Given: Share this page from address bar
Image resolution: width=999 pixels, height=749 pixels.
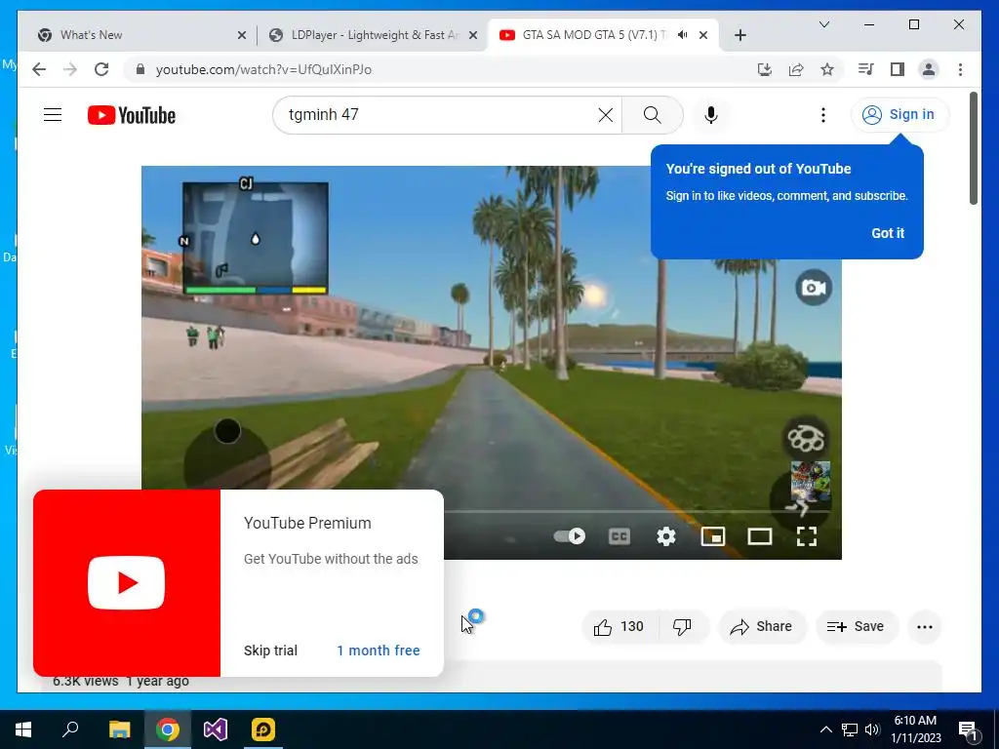Looking at the screenshot, I should [x=796, y=69].
